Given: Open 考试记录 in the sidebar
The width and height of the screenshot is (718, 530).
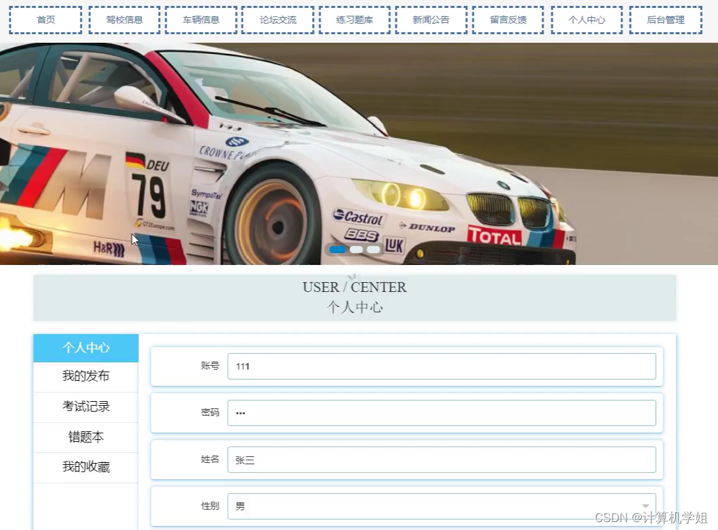Looking at the screenshot, I should pyautogui.click(x=86, y=406).
